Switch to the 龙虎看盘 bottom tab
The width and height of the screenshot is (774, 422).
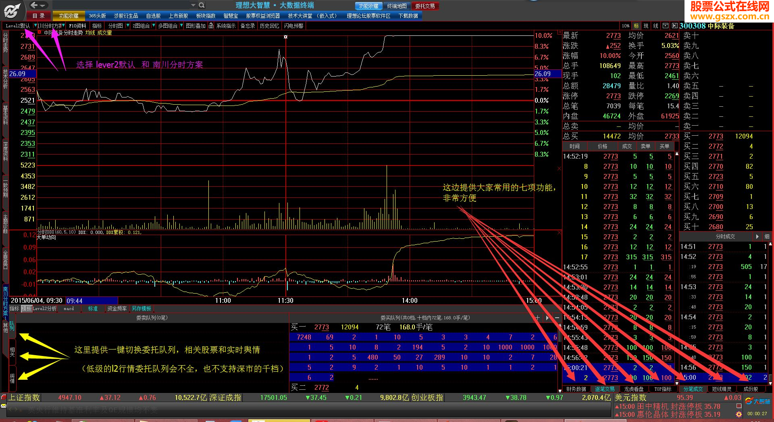pyautogui.click(x=634, y=389)
